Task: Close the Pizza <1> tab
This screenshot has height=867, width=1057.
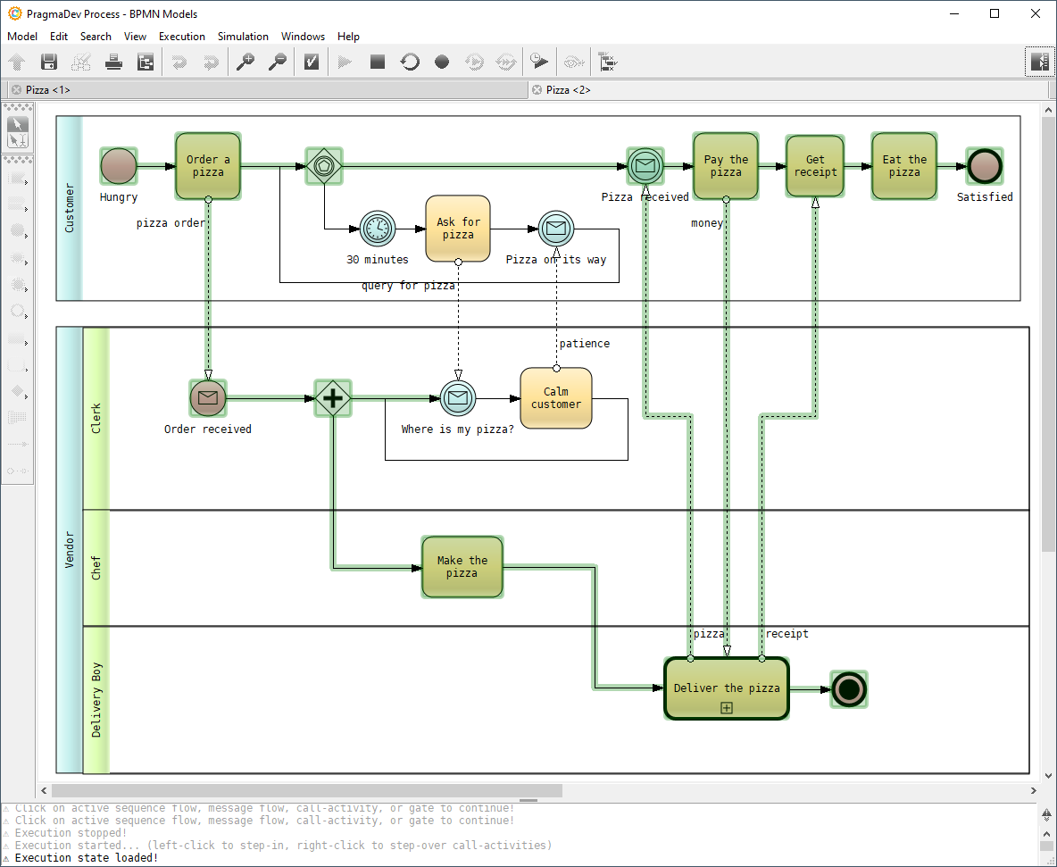Action: 16,90
